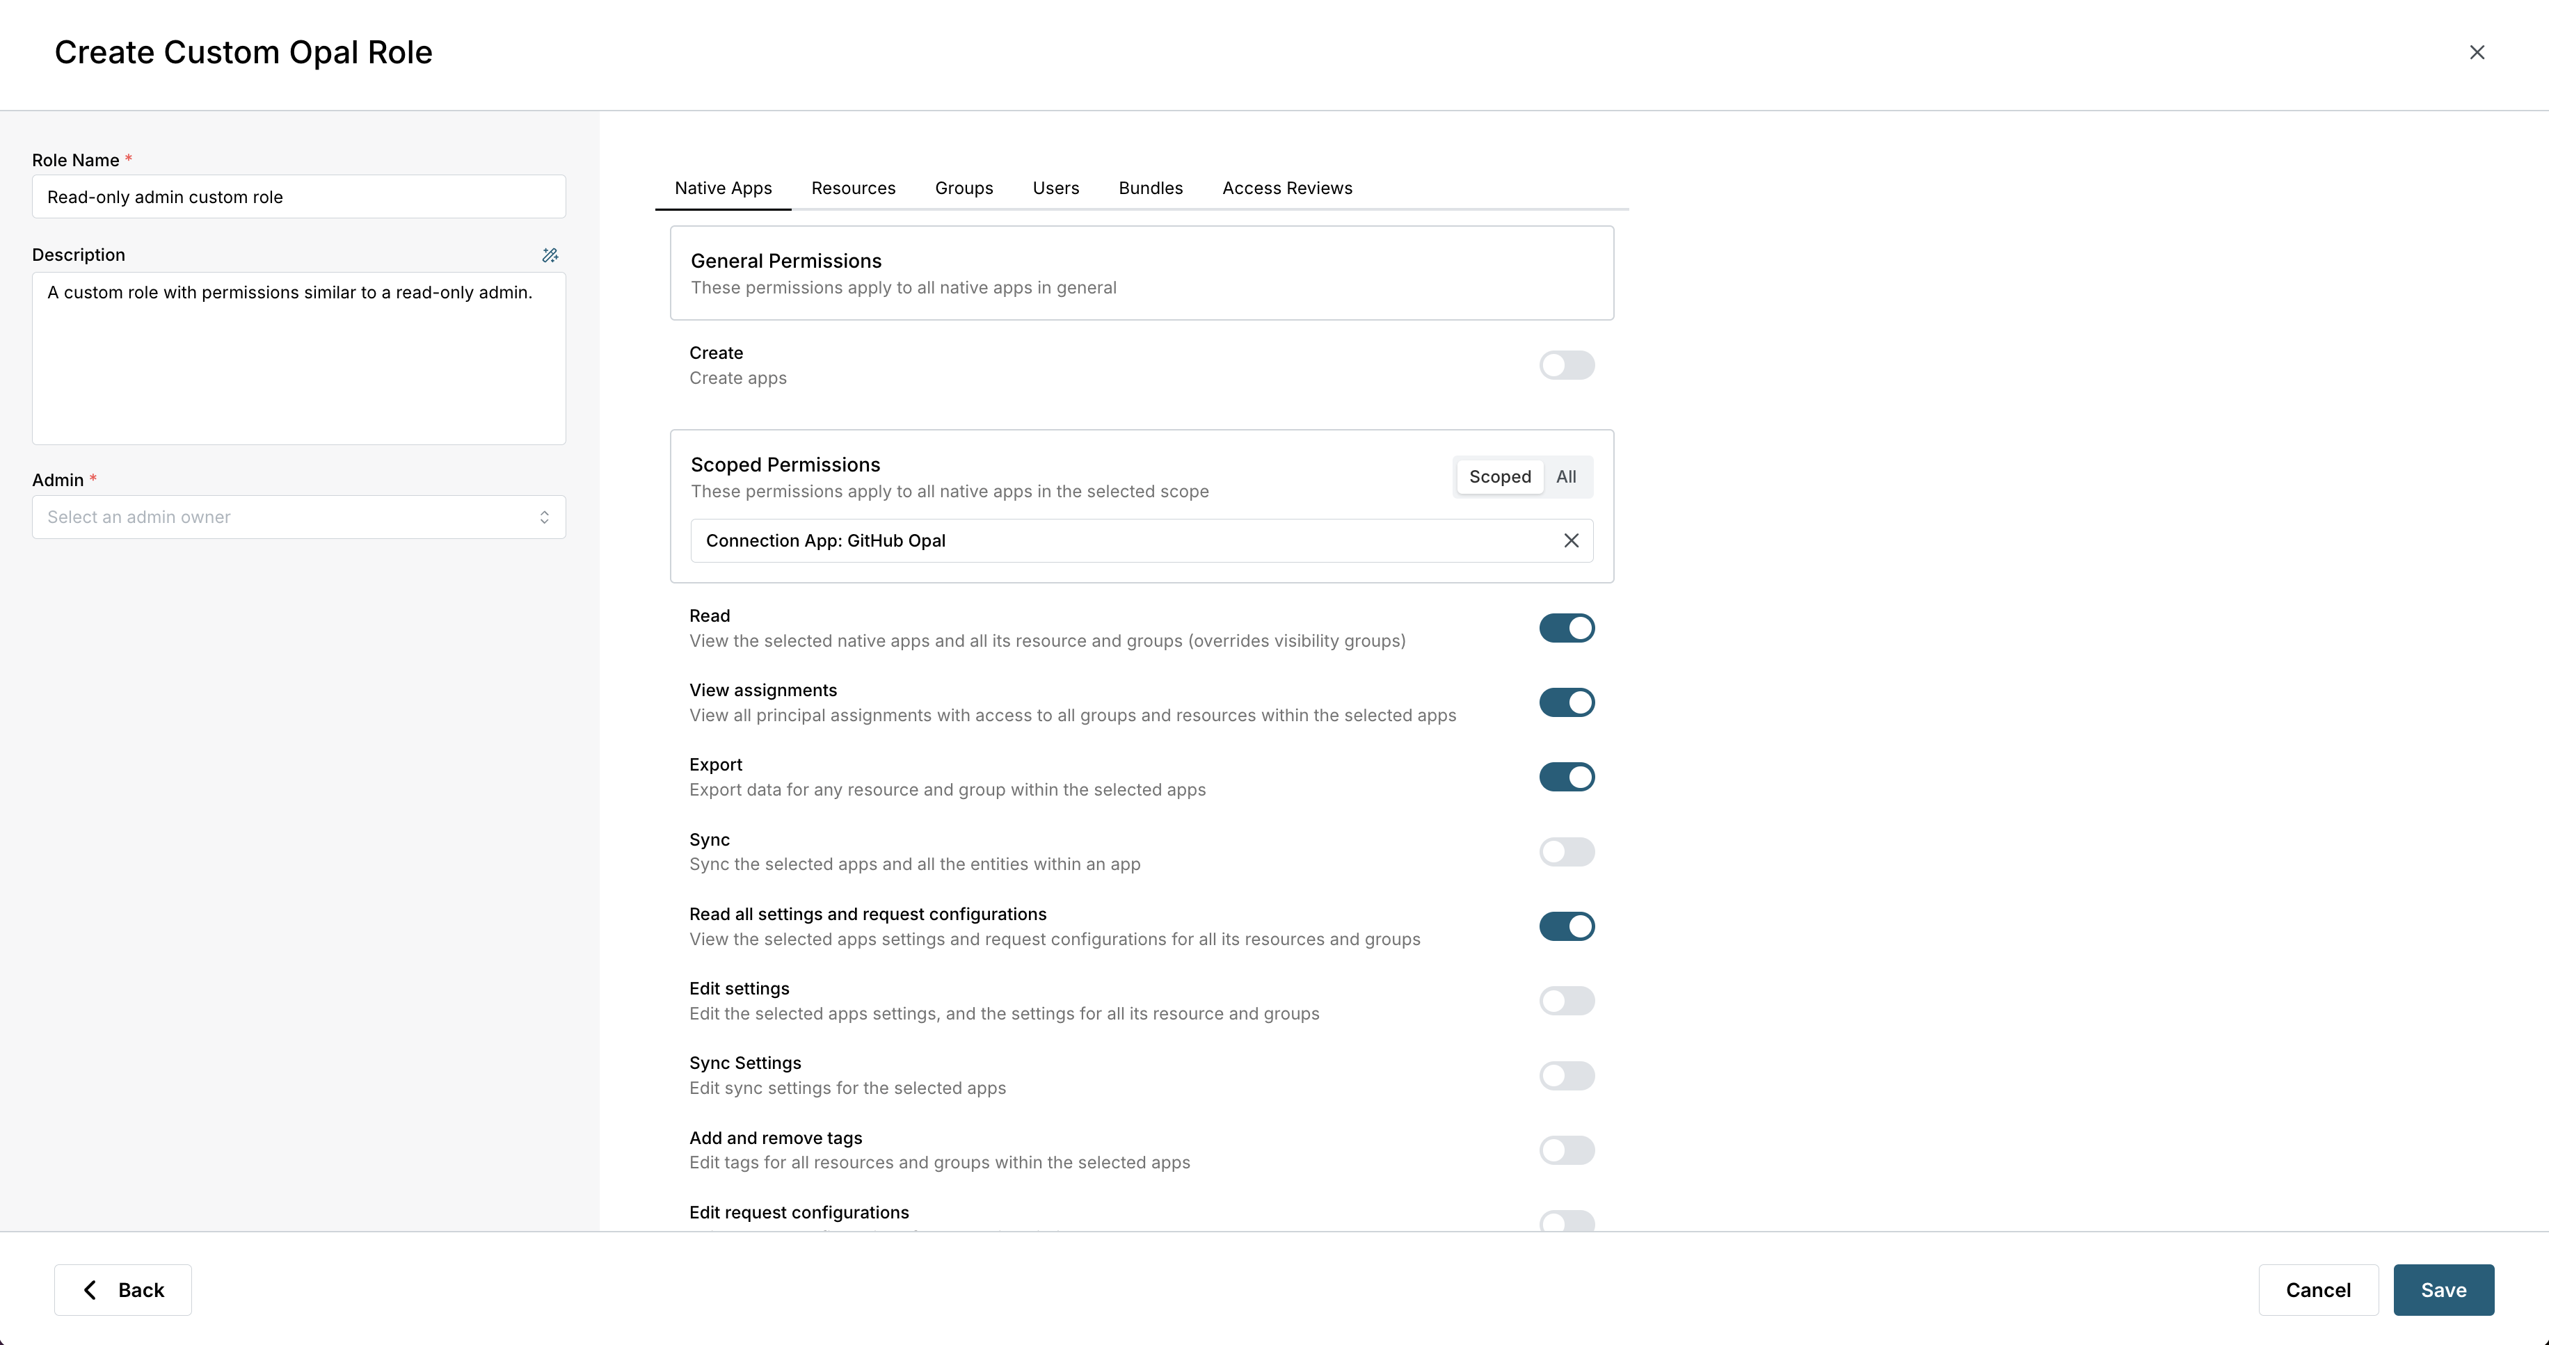
Task: Clear the Connection App: GitHub Opal scope
Action: 1570,541
